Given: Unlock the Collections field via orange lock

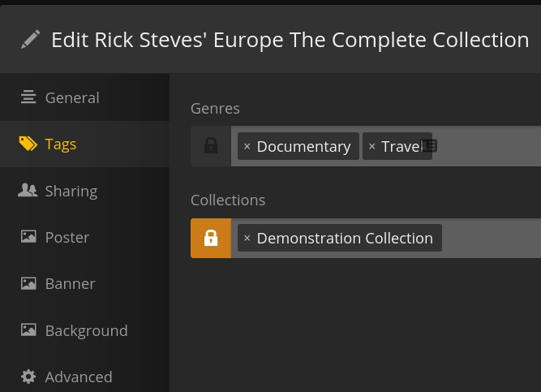Looking at the screenshot, I should click(211, 238).
